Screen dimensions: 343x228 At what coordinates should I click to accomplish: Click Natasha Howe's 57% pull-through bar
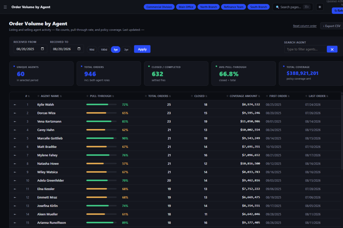pos(101,164)
